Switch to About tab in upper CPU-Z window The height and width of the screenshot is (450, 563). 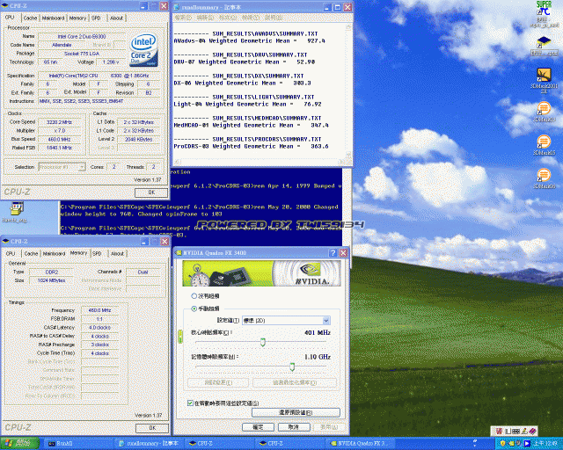pos(116,18)
